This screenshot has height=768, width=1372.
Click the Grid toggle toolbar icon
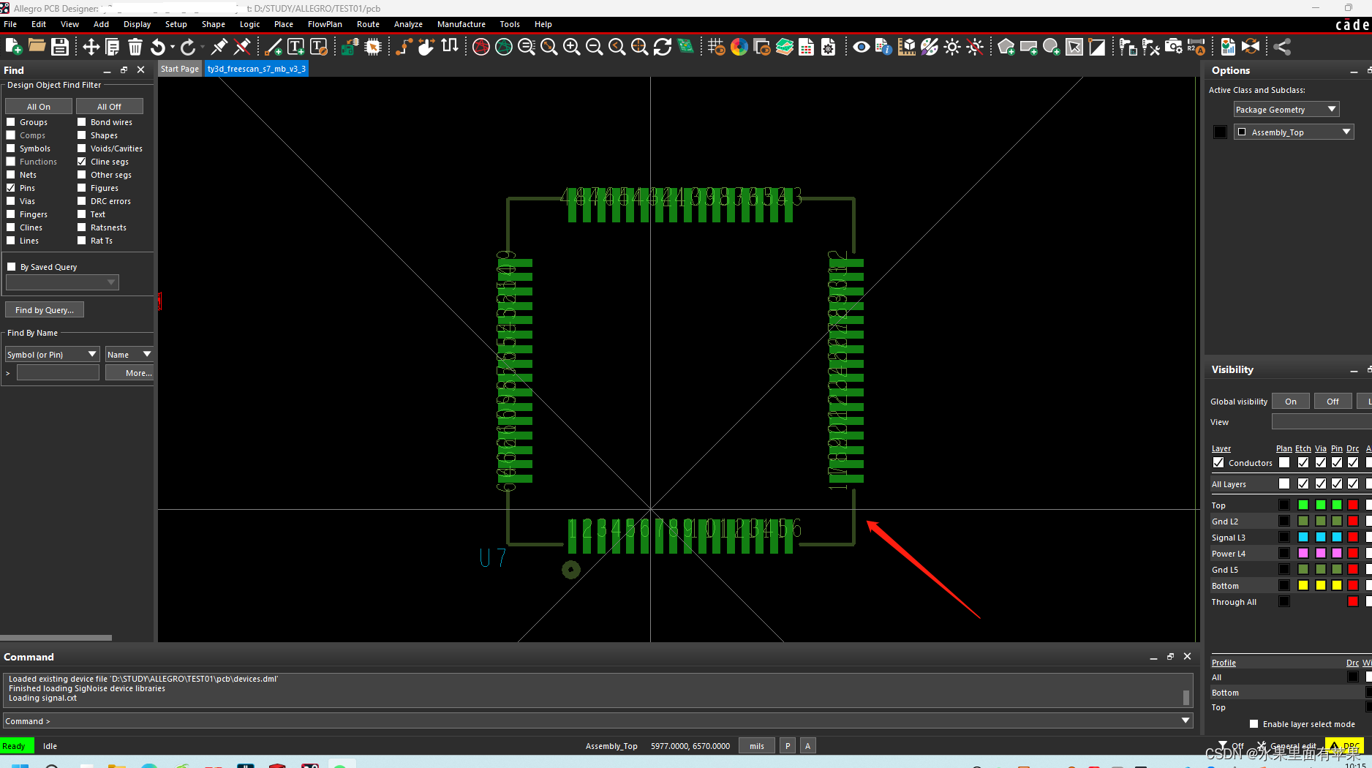[x=716, y=48]
